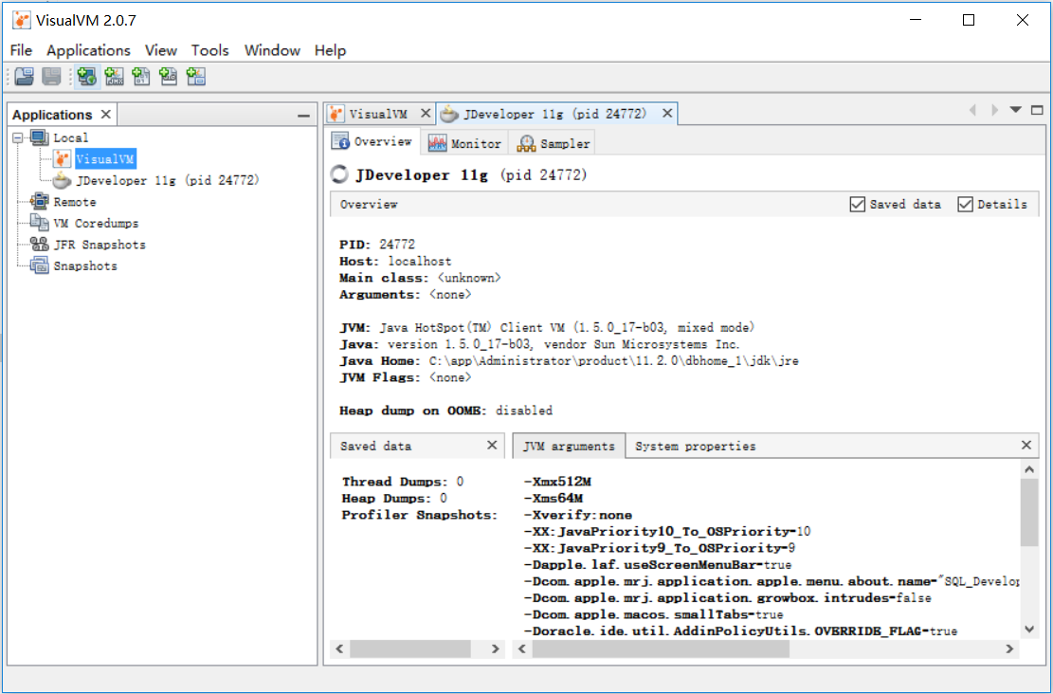
Task: Click the Overview tab icon
Action: click(340, 141)
